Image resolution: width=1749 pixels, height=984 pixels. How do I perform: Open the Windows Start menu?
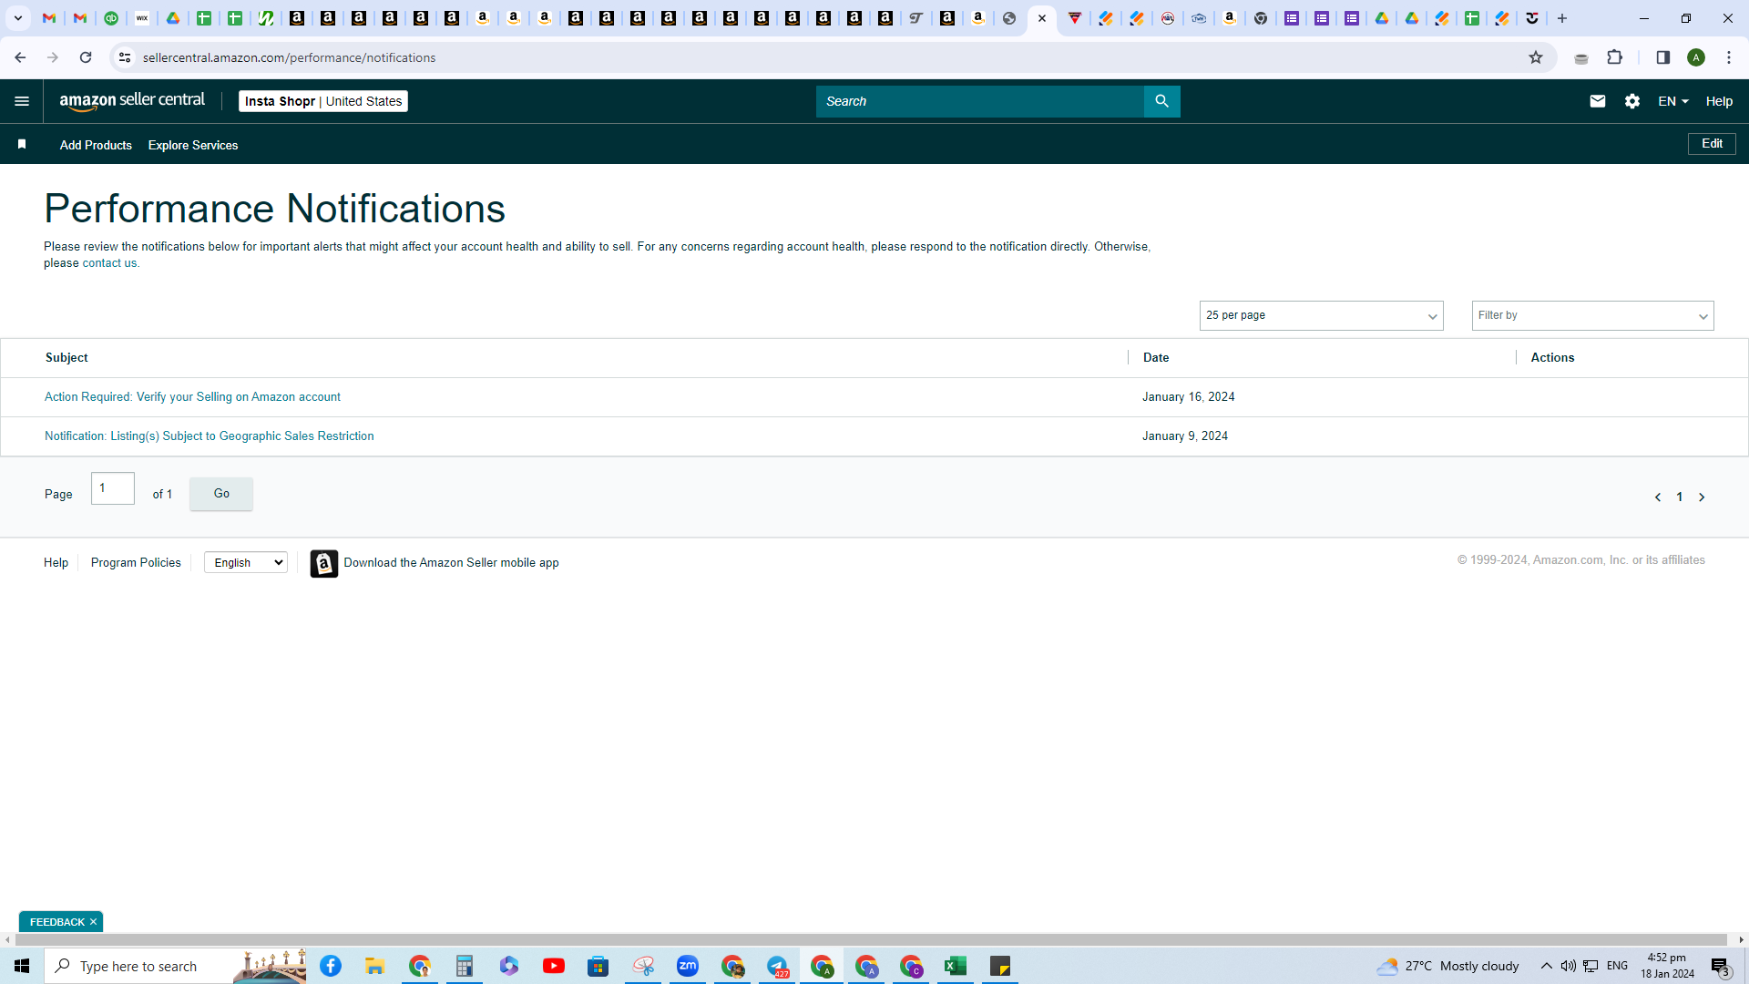22,966
